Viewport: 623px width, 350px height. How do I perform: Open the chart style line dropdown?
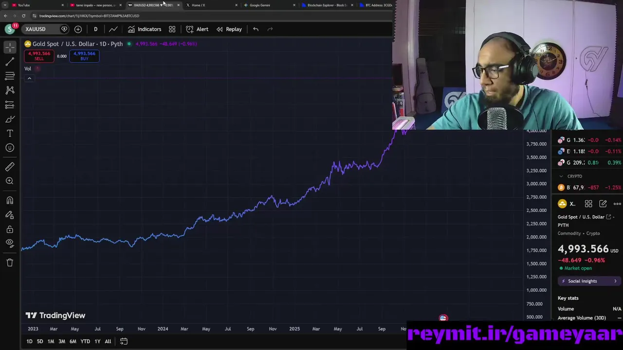tap(113, 29)
